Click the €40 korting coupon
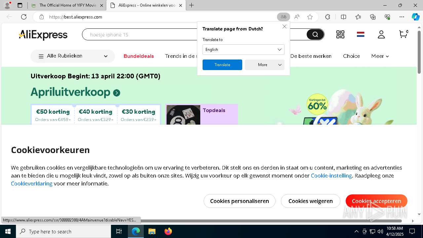 click(96, 115)
